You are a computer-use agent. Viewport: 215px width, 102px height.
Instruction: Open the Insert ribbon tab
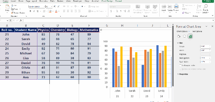pyautogui.click(x=13, y=1)
